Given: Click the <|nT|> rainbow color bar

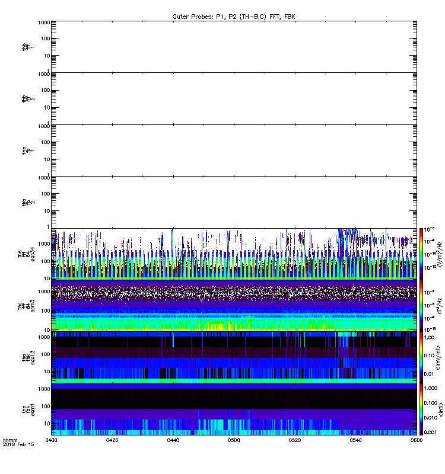Looking at the screenshot, I should pyautogui.click(x=421, y=409).
